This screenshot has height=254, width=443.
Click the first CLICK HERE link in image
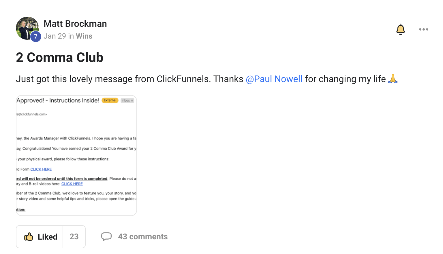(41, 169)
